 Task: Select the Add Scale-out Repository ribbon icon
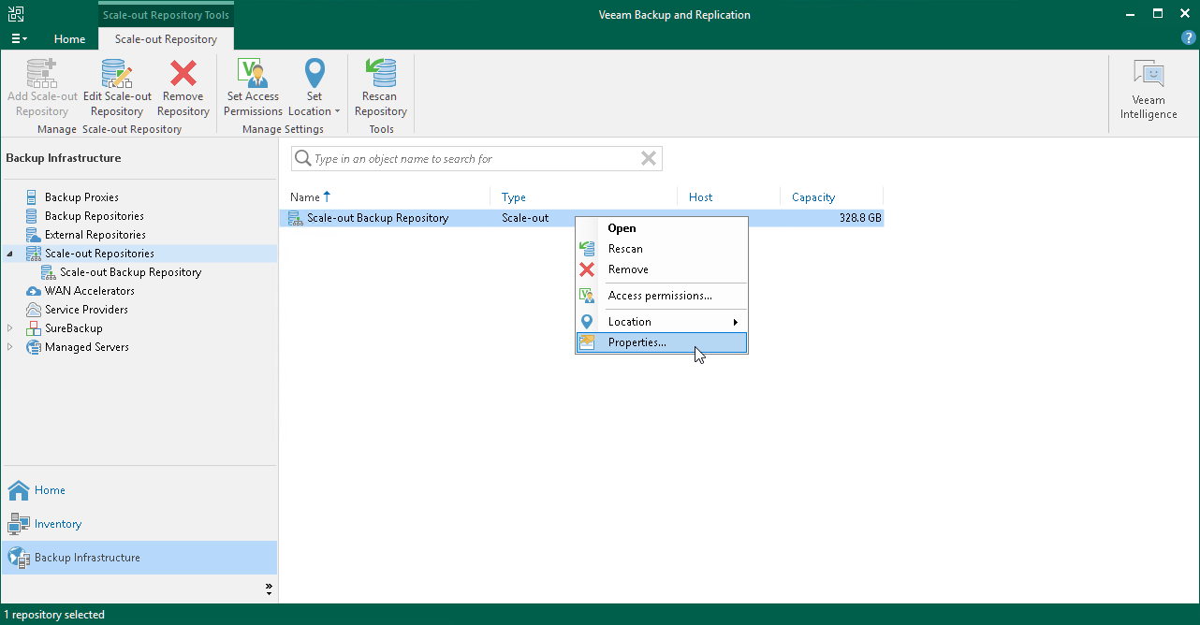point(41,84)
